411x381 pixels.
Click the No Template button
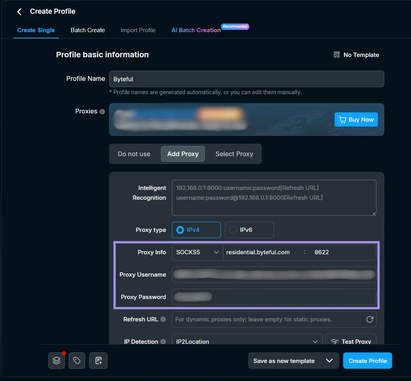(x=356, y=55)
